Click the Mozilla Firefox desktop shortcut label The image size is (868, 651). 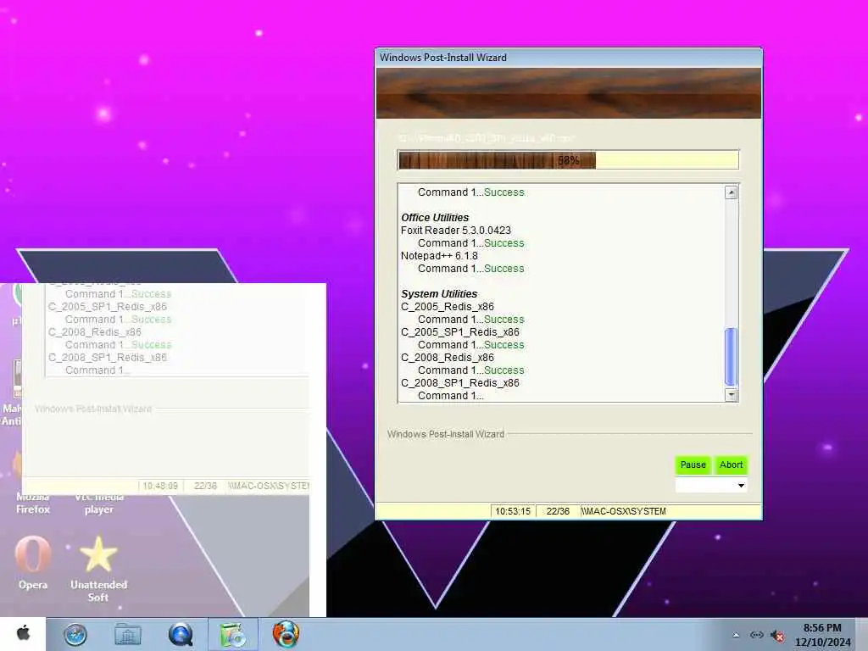pos(33,504)
